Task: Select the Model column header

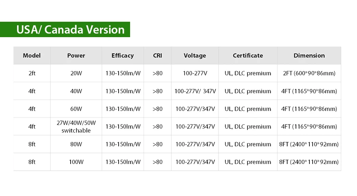Action: pyautogui.click(x=32, y=56)
